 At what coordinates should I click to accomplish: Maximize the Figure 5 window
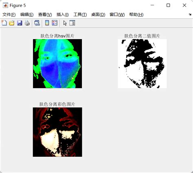168,5
